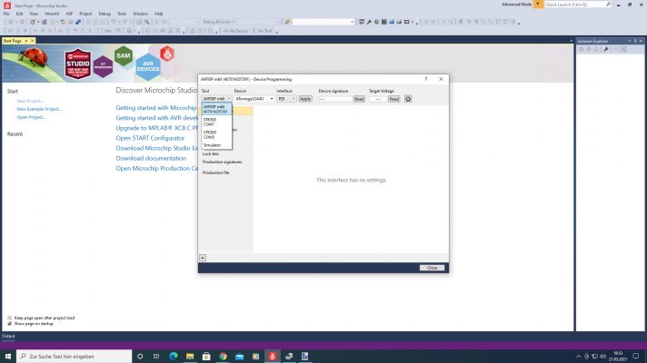The height and width of the screenshot is (363, 647).
Task: Open the Project menu
Action: coord(85,14)
